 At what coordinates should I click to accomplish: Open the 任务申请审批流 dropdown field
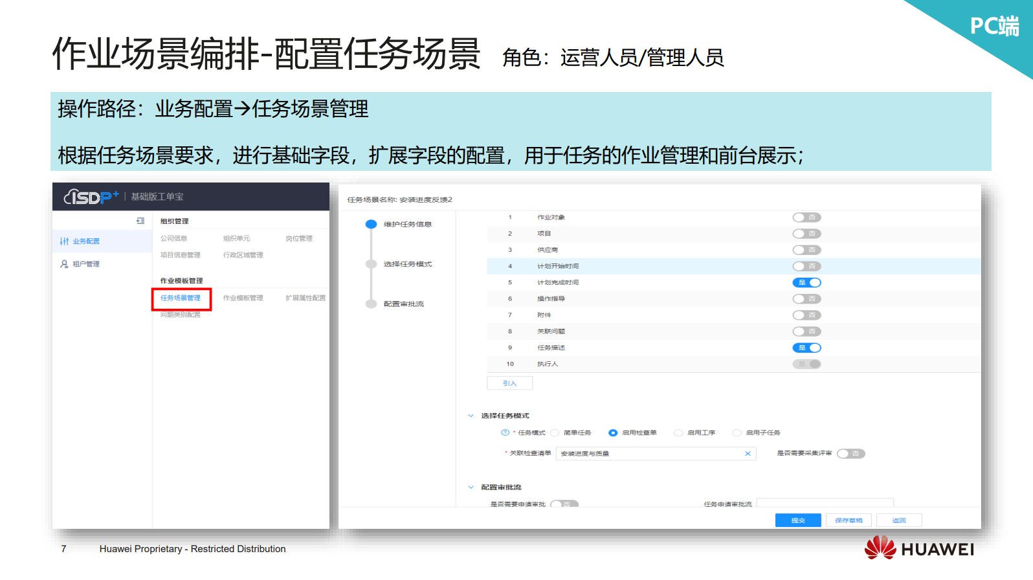coord(825,503)
